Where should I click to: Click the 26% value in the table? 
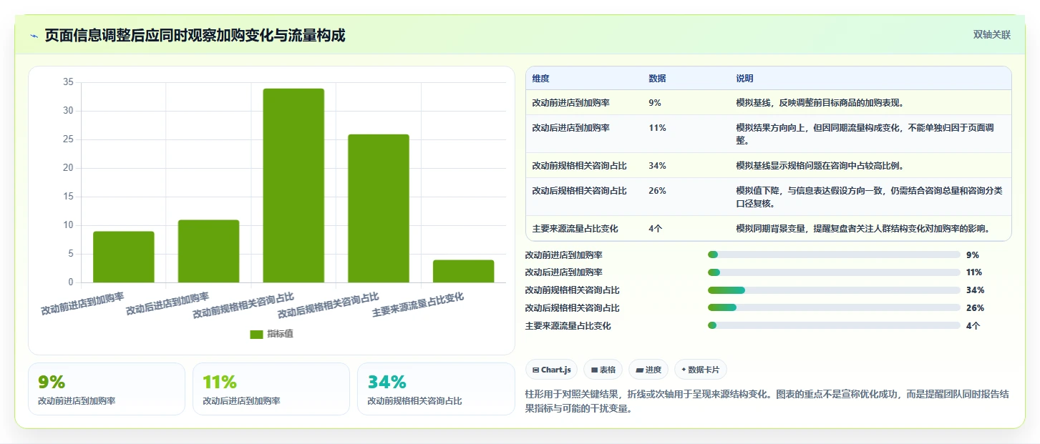tap(657, 191)
